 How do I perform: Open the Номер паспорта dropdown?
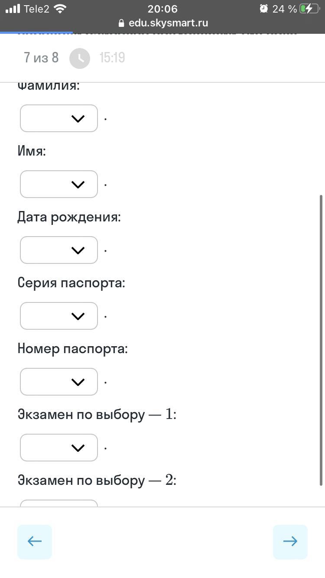[x=59, y=382]
